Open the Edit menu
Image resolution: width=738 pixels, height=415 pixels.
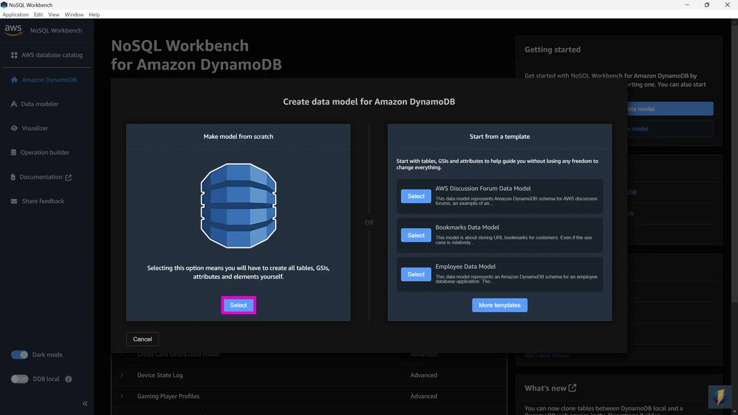[39, 14]
